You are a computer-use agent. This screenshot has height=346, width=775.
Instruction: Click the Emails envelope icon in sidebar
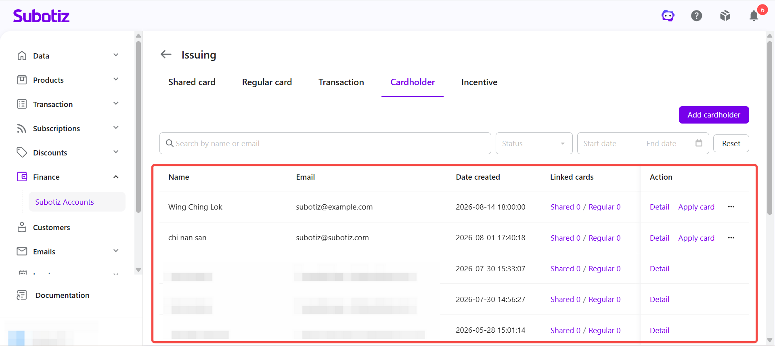[x=22, y=252]
